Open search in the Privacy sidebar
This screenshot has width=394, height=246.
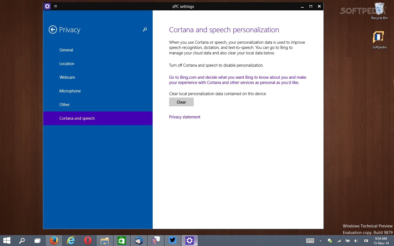(x=145, y=30)
